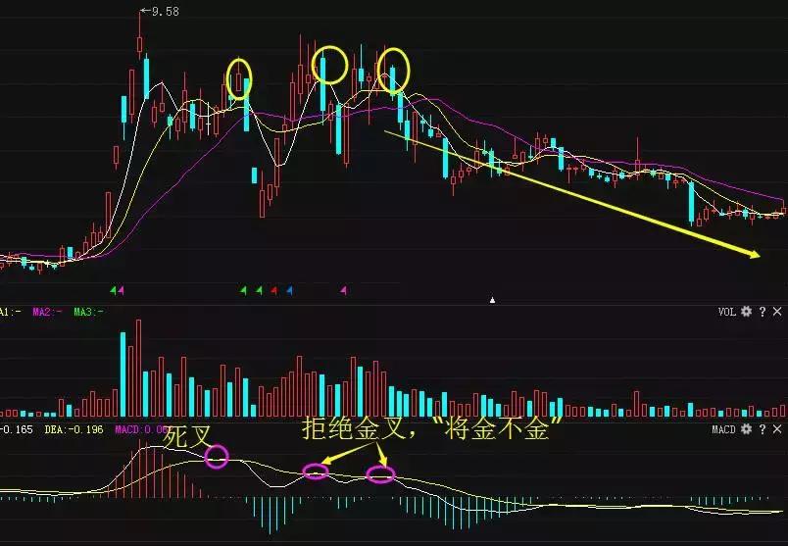The image size is (788, 546).
Task: Click the rightmost magenta flag marker
Action: click(x=343, y=290)
